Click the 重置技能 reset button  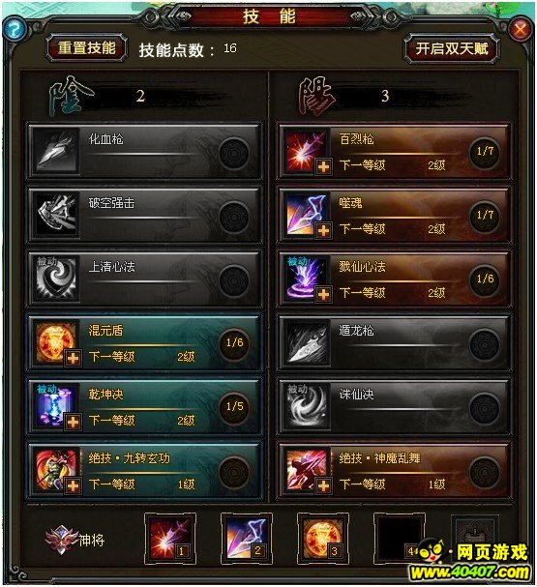pos(86,48)
